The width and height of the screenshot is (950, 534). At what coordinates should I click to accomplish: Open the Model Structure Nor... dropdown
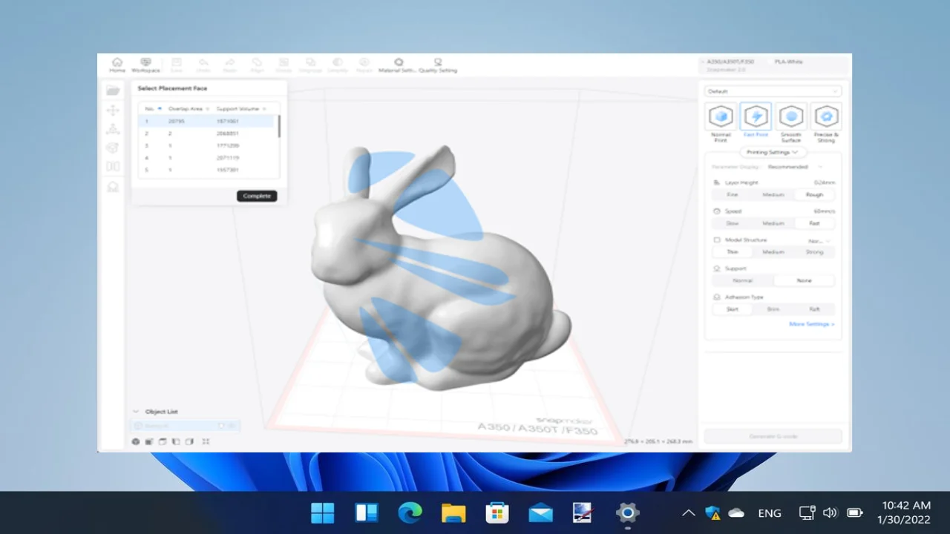coord(819,240)
